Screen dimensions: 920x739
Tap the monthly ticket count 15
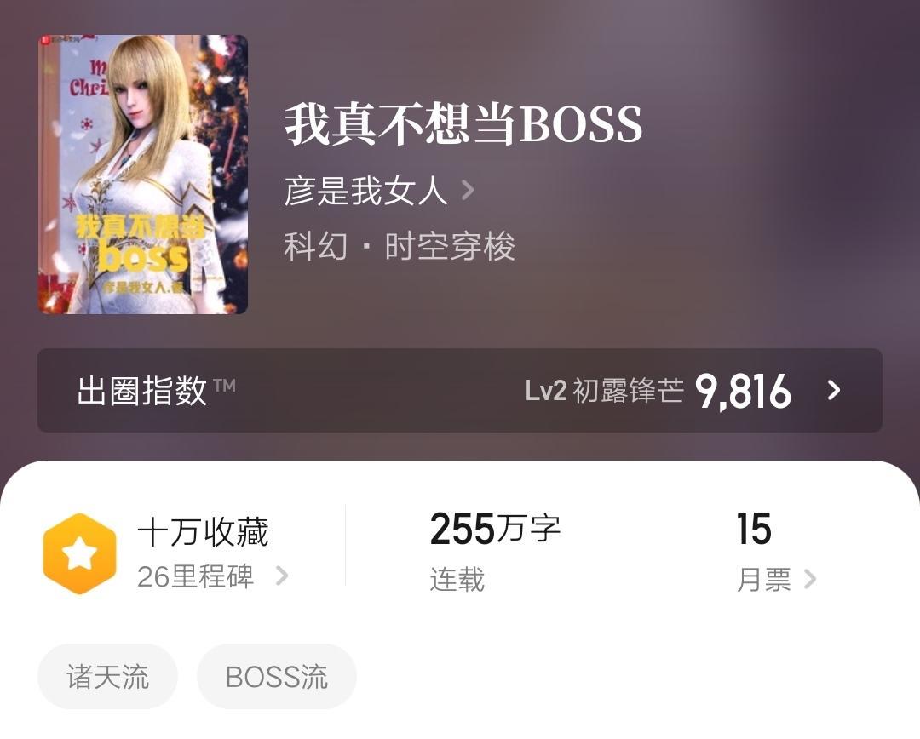pyautogui.click(x=753, y=529)
